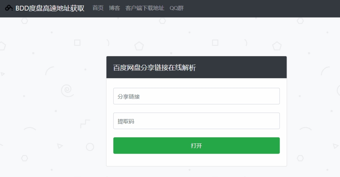Viewport: 340px width, 177px height.
Task: Open the 博客 nav link
Action: tap(114, 8)
